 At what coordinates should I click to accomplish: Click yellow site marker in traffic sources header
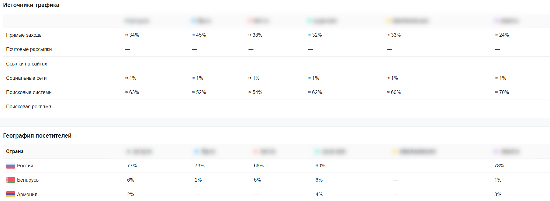pyautogui.click(x=388, y=21)
